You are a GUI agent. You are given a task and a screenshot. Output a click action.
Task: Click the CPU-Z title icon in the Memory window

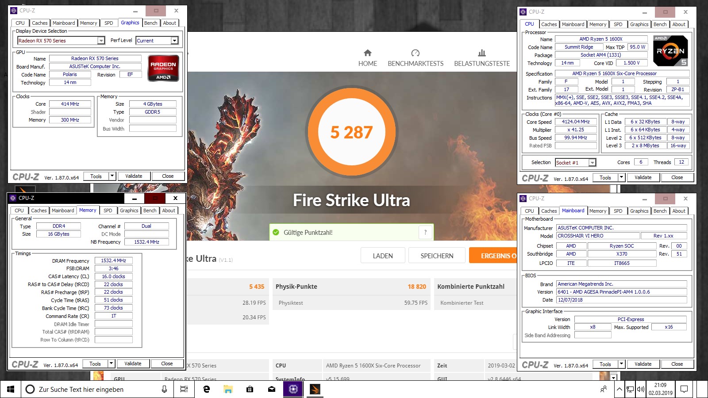coord(13,198)
